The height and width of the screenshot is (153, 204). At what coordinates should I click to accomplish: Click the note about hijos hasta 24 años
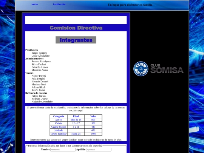76,140
